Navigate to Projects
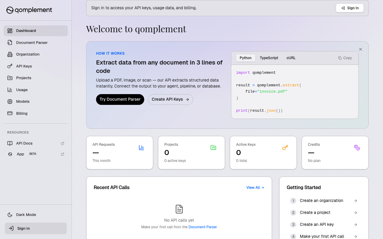 [x=36, y=78]
